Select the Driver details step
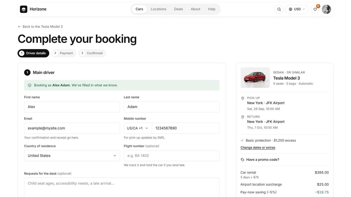This screenshot has width=351, height=197. [x=33, y=53]
